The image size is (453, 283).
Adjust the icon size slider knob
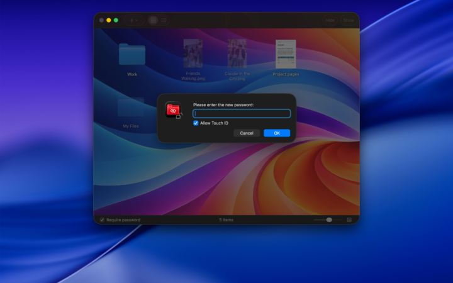tap(329, 219)
